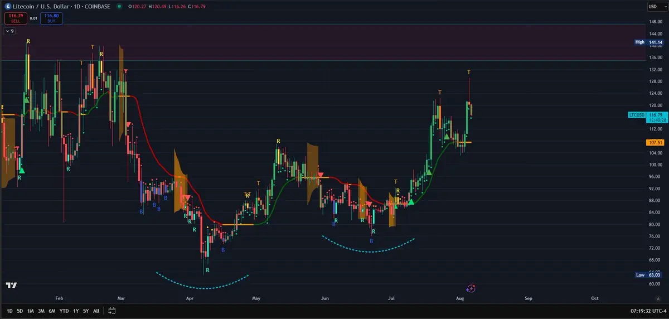Image resolution: width=669 pixels, height=319 pixels.
Task: Select the 6M date range
Action: coord(52,311)
